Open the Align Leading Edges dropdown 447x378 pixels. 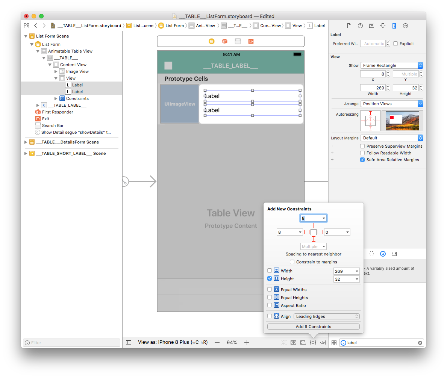click(x=327, y=316)
